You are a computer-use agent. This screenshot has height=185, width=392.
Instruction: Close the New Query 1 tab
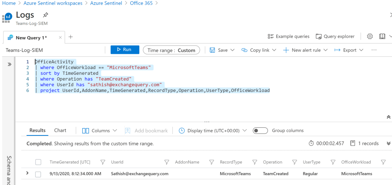[60, 37]
